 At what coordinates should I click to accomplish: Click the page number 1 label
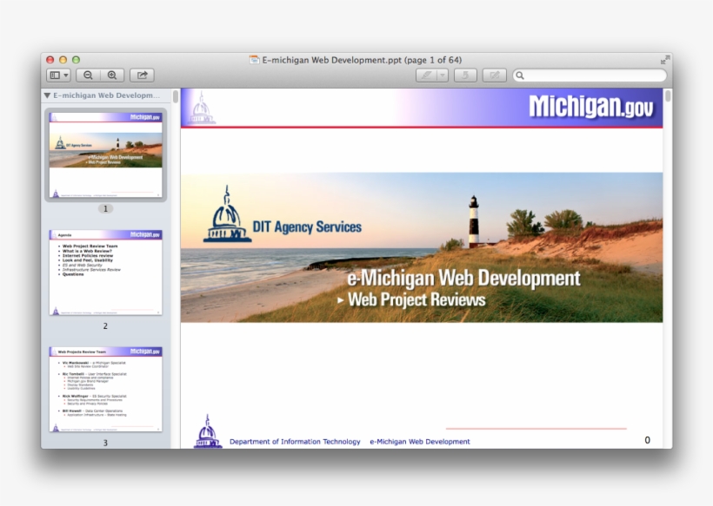tap(105, 208)
